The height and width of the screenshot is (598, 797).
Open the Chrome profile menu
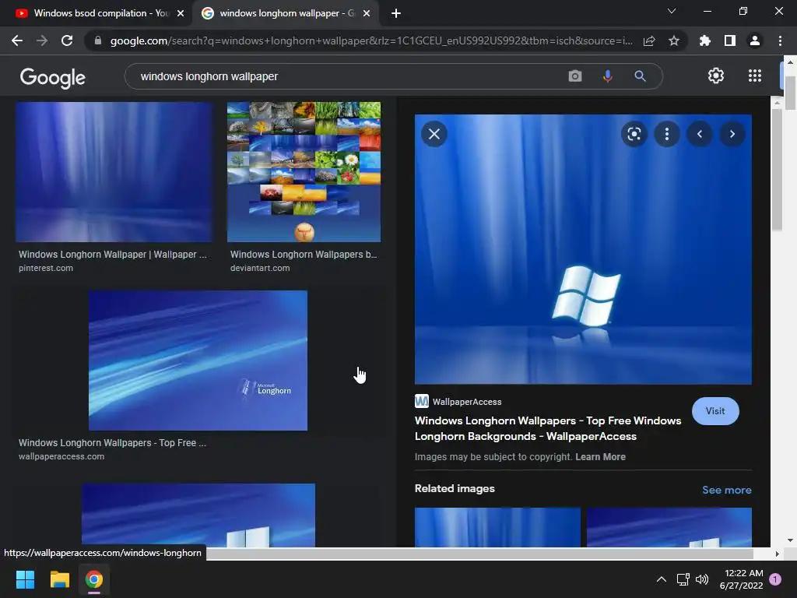pos(755,40)
